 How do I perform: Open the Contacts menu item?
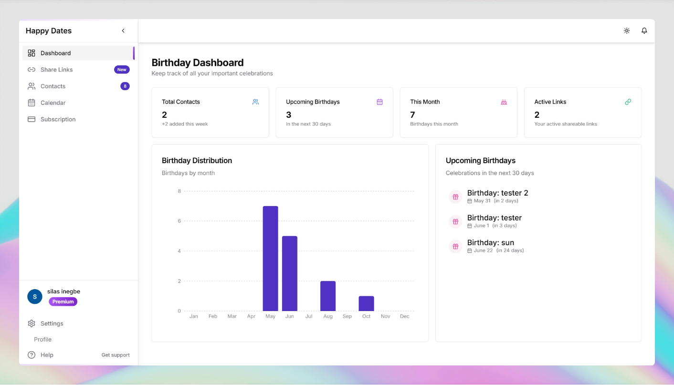(78, 86)
